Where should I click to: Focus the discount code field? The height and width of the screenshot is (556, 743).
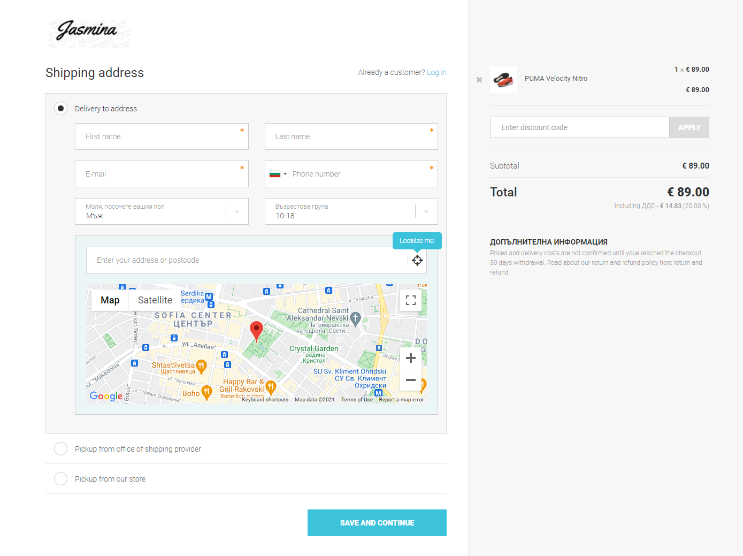point(580,127)
